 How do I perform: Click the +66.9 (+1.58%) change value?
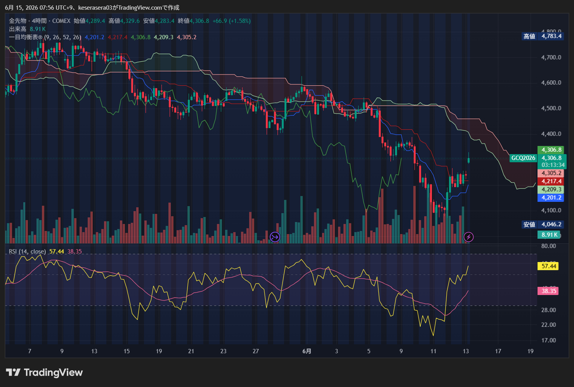[x=231, y=21]
